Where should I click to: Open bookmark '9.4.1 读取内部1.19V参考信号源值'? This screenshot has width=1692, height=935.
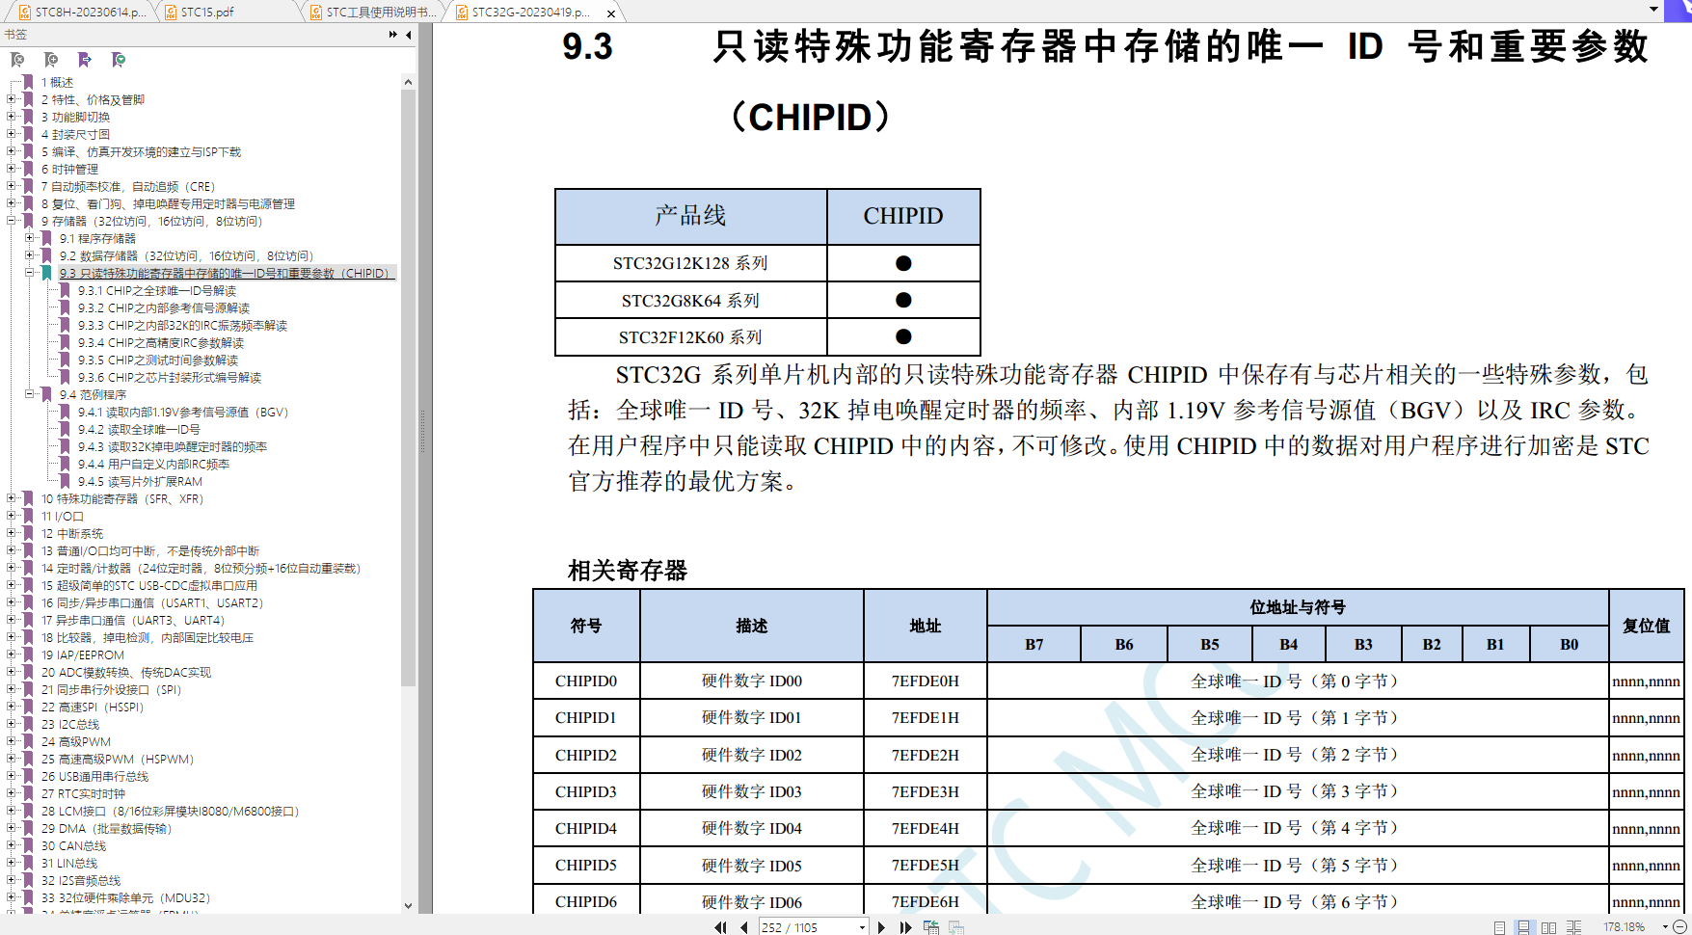(x=183, y=412)
